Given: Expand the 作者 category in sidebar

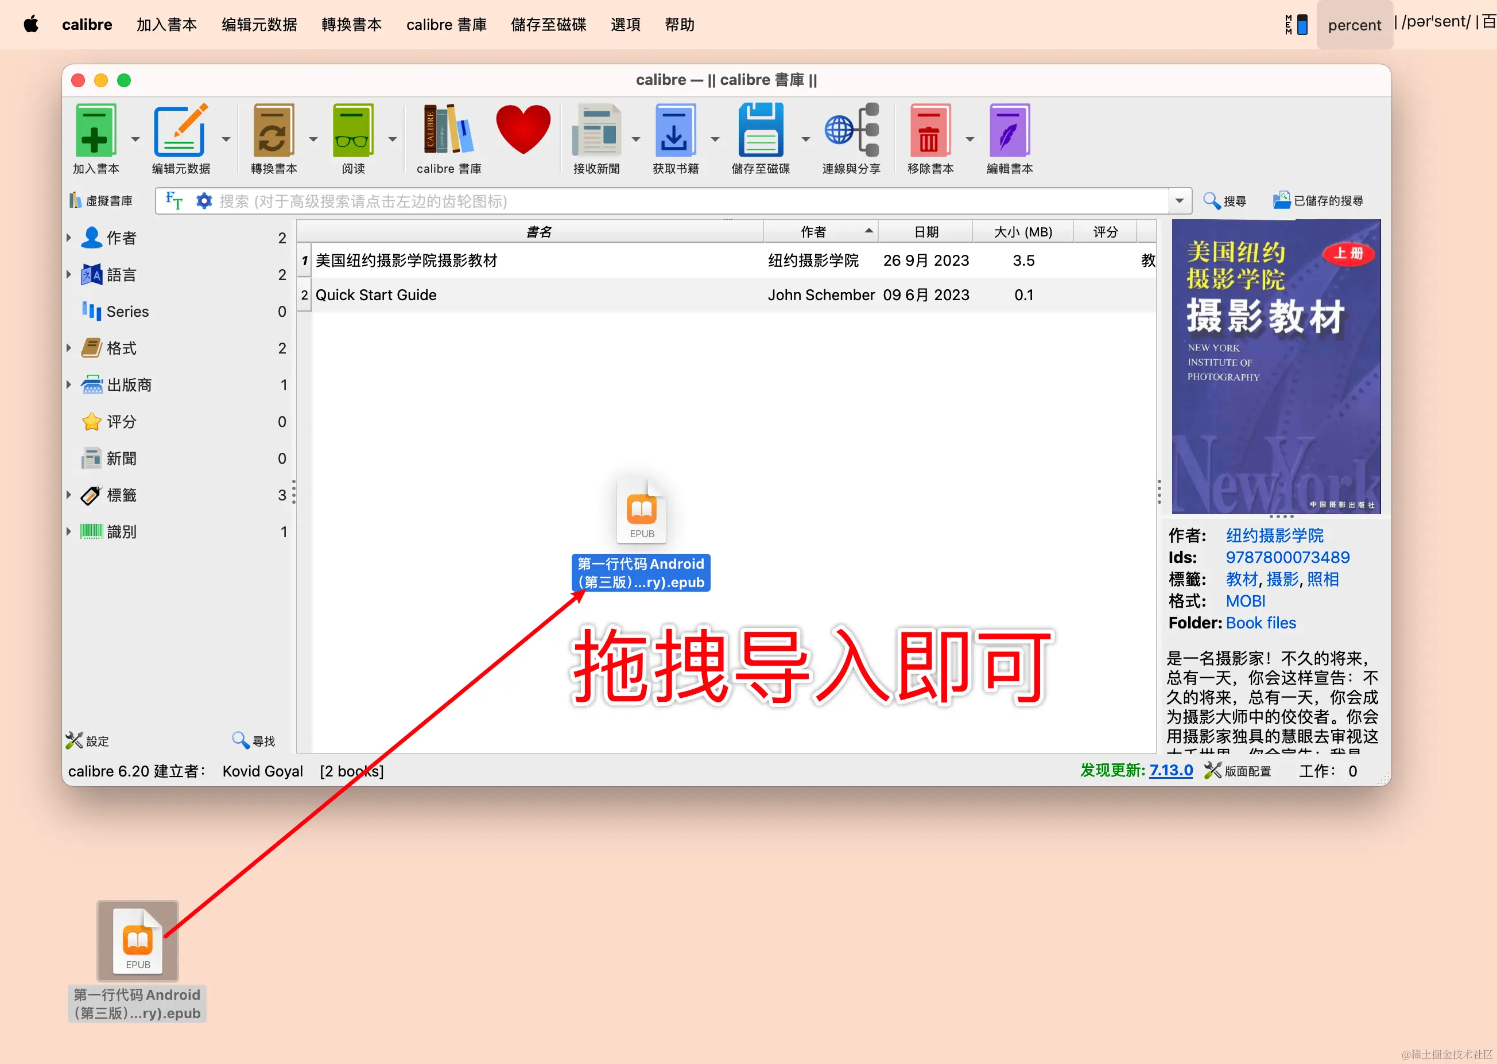Looking at the screenshot, I should [69, 238].
